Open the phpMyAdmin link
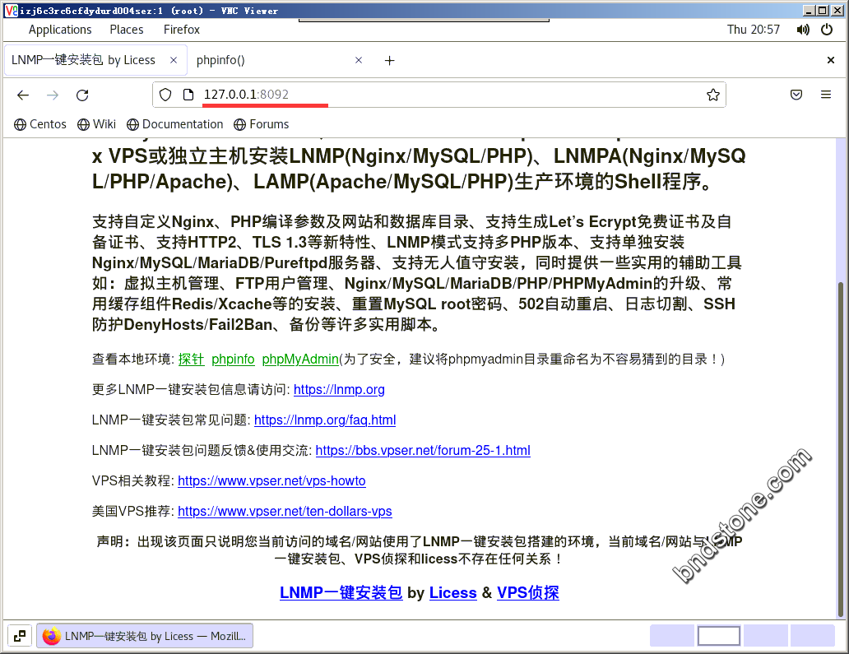This screenshot has width=849, height=654. [300, 359]
